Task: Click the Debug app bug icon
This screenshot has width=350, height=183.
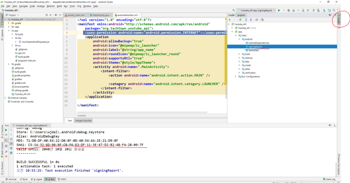Action: (x=289, y=10)
